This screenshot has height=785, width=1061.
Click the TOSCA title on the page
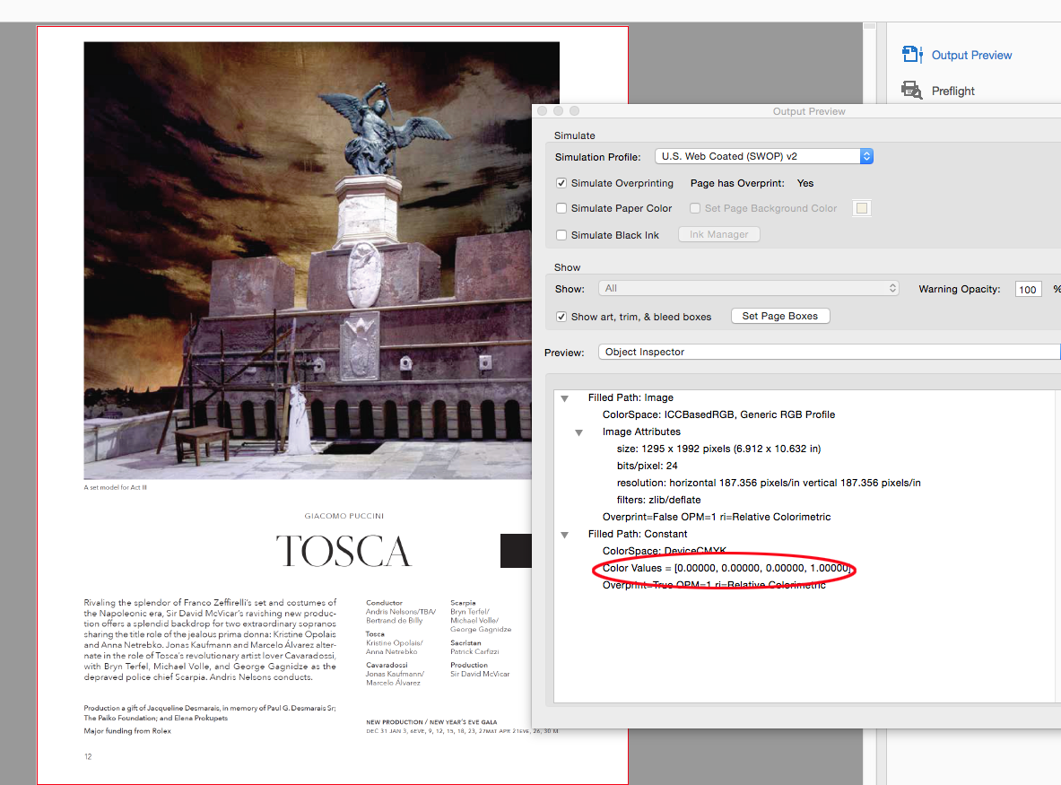click(x=344, y=551)
